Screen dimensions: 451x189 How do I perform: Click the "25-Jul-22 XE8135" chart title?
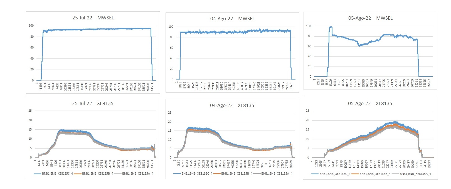coord(93,103)
